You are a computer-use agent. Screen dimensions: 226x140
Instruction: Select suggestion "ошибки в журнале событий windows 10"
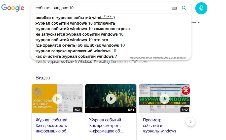point(75,18)
